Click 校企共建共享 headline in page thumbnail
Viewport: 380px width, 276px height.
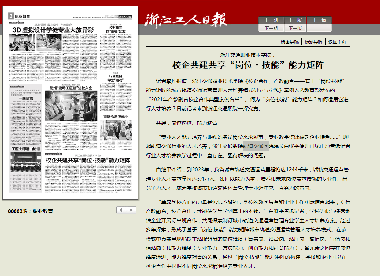tap(88, 160)
